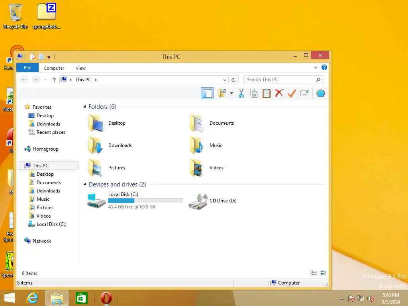
Task: Click the Cut scissors icon
Action: click(241, 93)
